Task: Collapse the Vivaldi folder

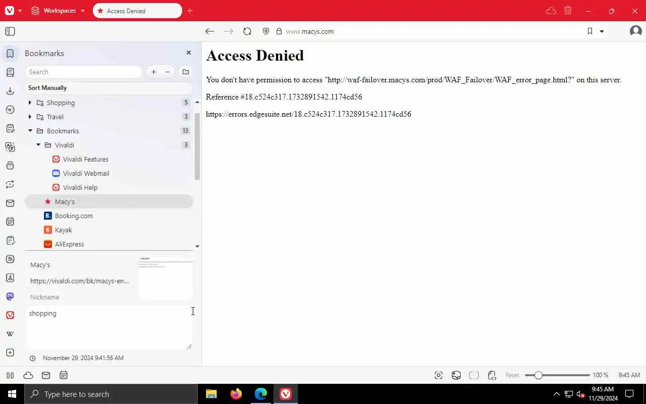Action: (x=38, y=145)
